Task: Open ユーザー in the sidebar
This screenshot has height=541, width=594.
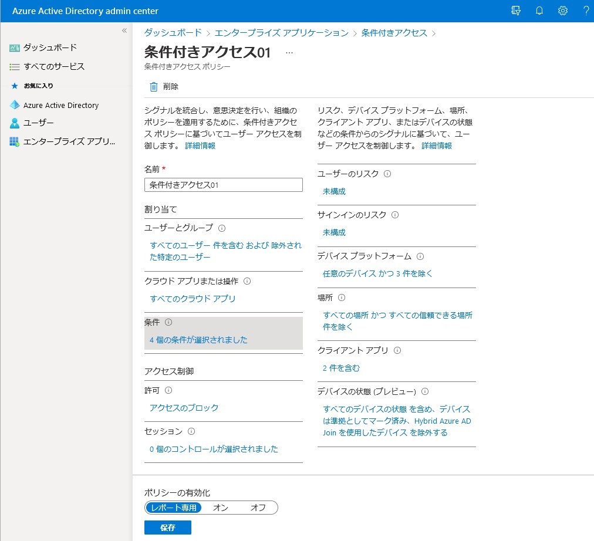Action: click(x=39, y=123)
